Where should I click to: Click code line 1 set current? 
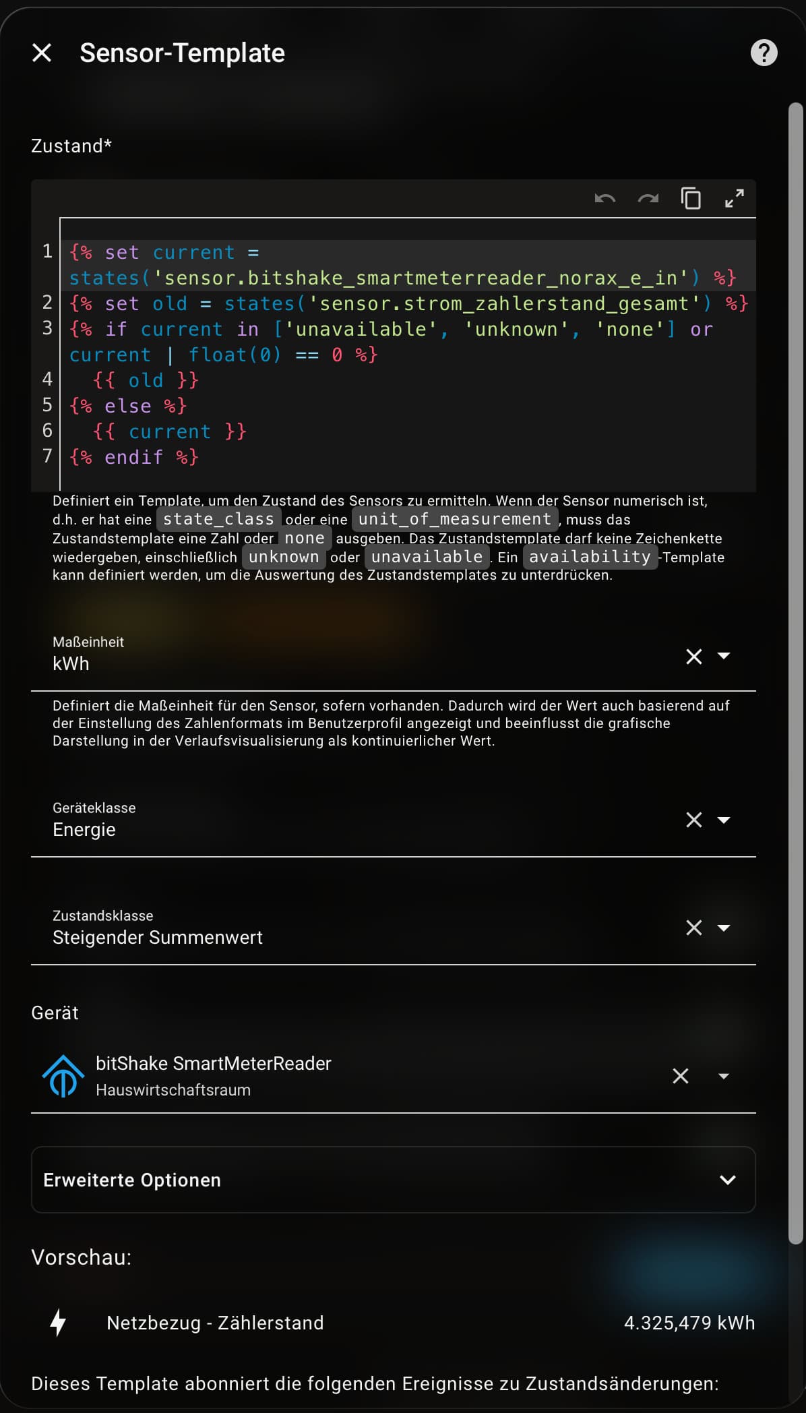pyautogui.click(x=408, y=265)
